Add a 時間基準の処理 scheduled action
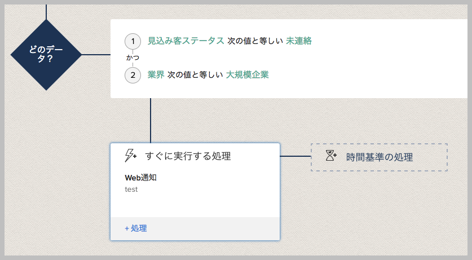 coord(379,157)
